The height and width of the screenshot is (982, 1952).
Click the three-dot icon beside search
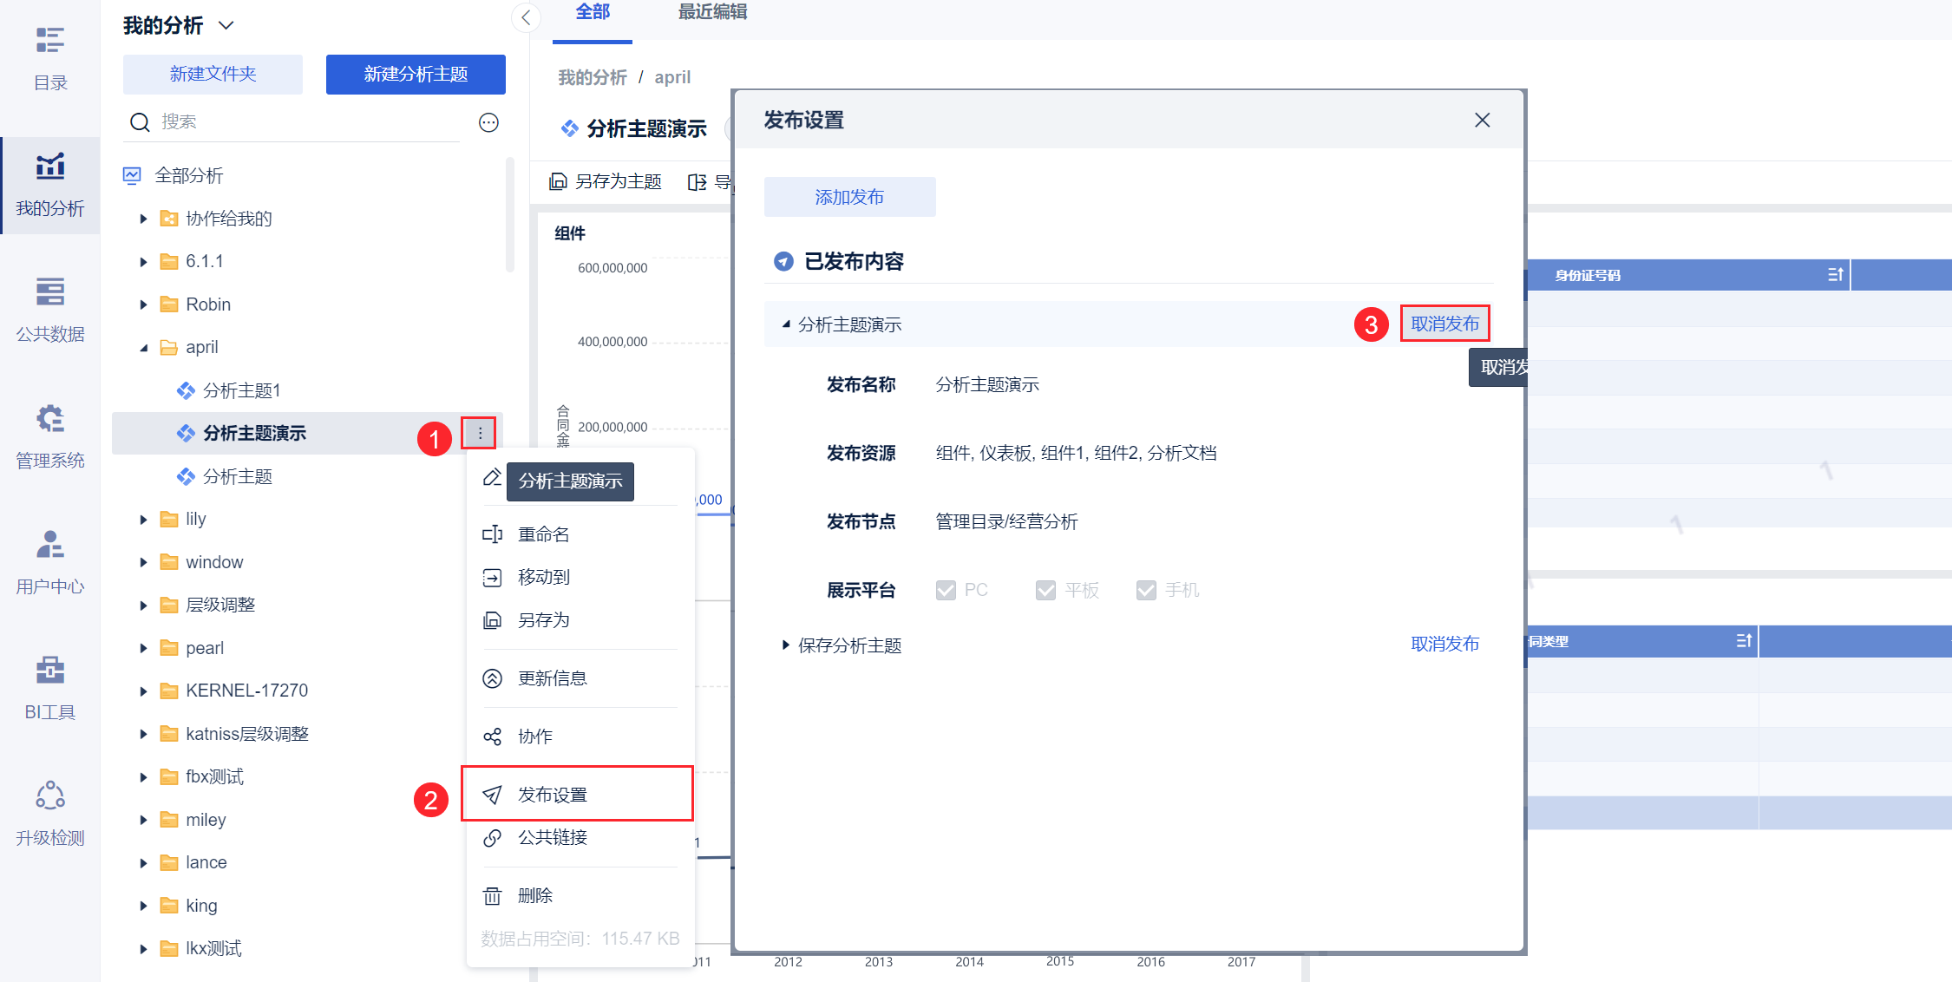pos(488,122)
